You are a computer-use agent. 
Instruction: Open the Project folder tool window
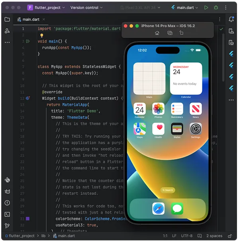7,20
